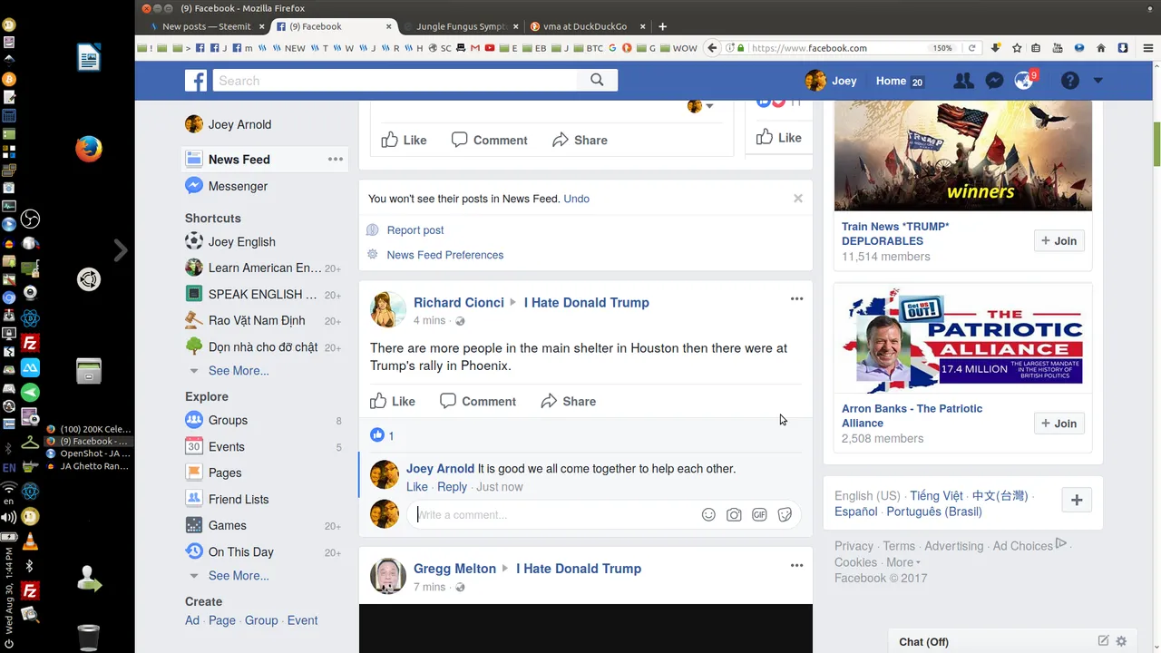
Task: Open Messenger icon in blue header
Action: click(994, 81)
